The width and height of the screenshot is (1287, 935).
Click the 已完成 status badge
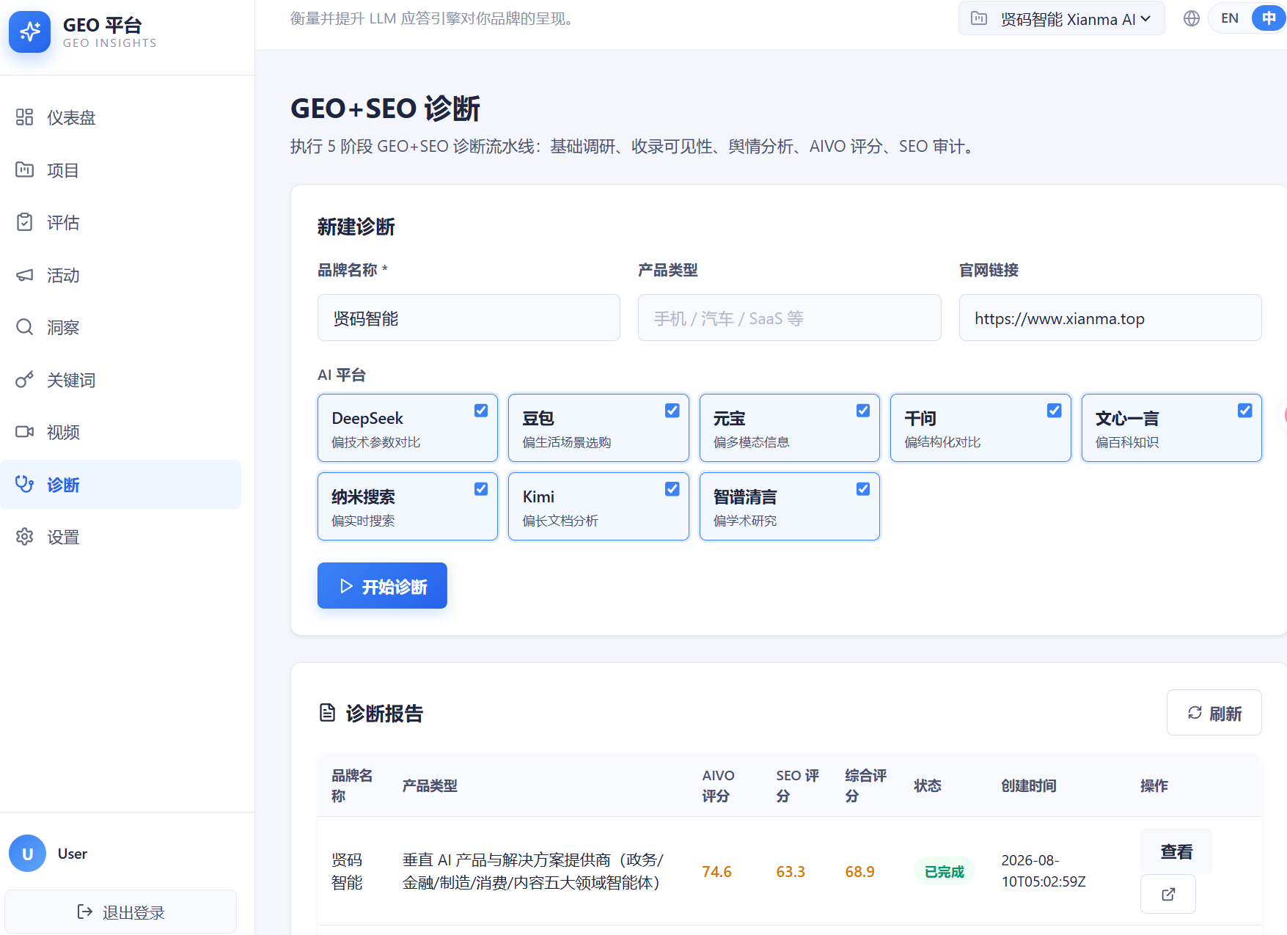pyautogui.click(x=944, y=871)
